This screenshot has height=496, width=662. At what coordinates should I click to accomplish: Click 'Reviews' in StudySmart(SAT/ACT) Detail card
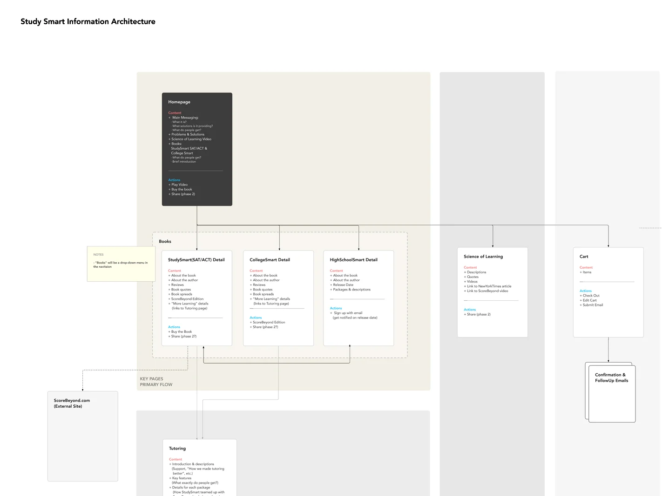pyautogui.click(x=177, y=285)
